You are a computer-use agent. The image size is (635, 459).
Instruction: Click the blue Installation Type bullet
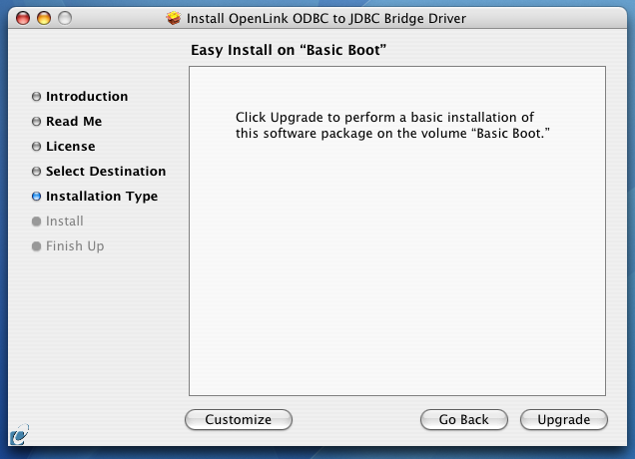(37, 197)
